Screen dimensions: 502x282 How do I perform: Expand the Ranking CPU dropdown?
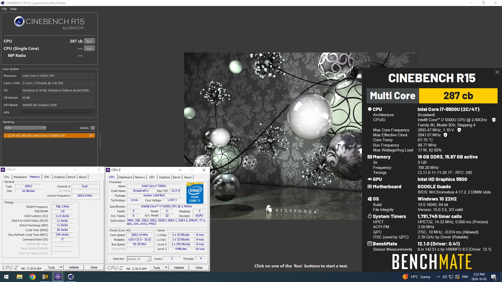[25, 128]
